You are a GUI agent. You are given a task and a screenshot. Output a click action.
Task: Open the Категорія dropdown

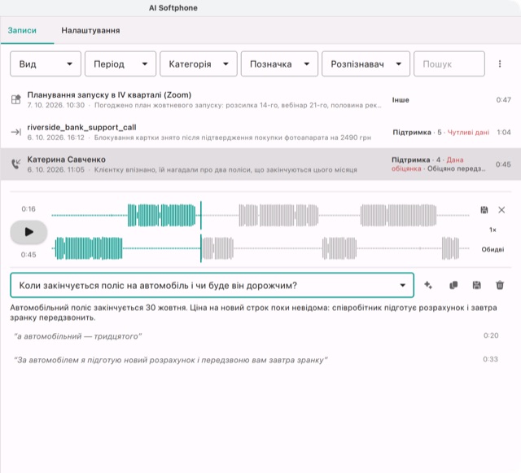[199, 64]
